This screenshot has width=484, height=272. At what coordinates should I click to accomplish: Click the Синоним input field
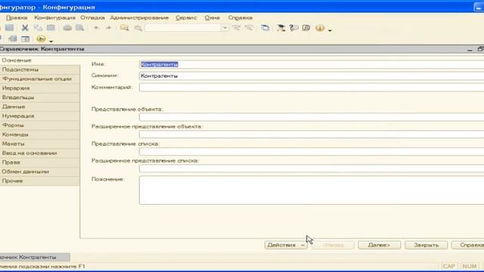(x=312, y=76)
